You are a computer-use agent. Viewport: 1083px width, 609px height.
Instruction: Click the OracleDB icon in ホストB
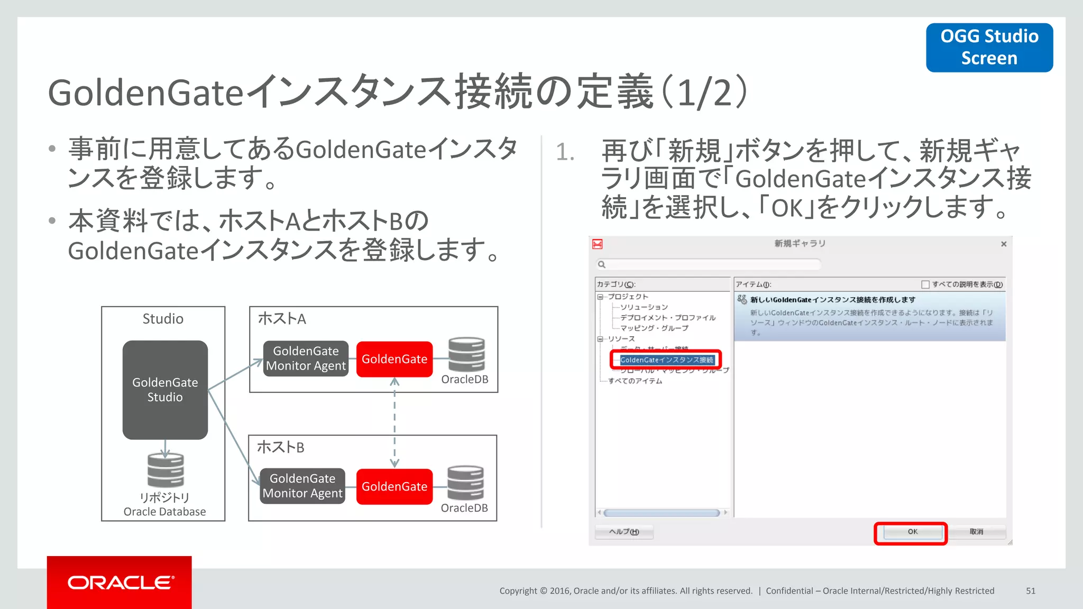[465, 483]
